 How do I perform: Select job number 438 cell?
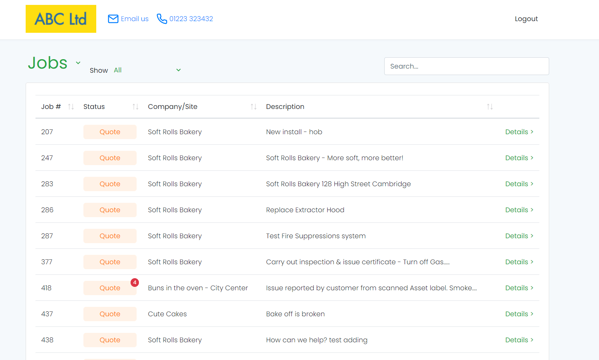tap(47, 340)
